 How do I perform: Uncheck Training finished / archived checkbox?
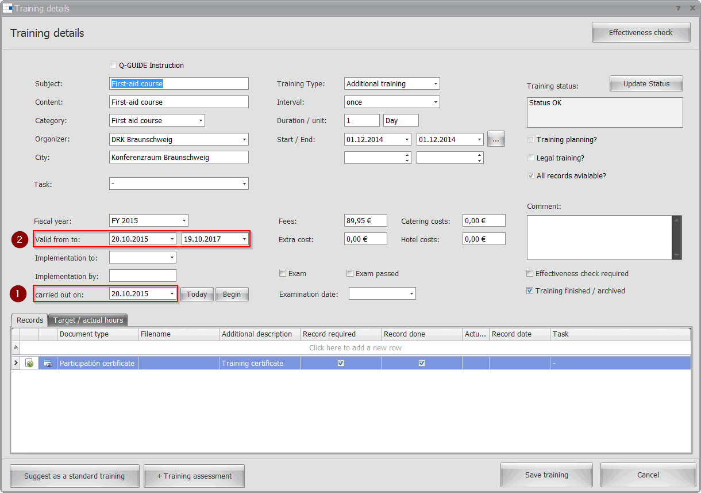tap(530, 291)
